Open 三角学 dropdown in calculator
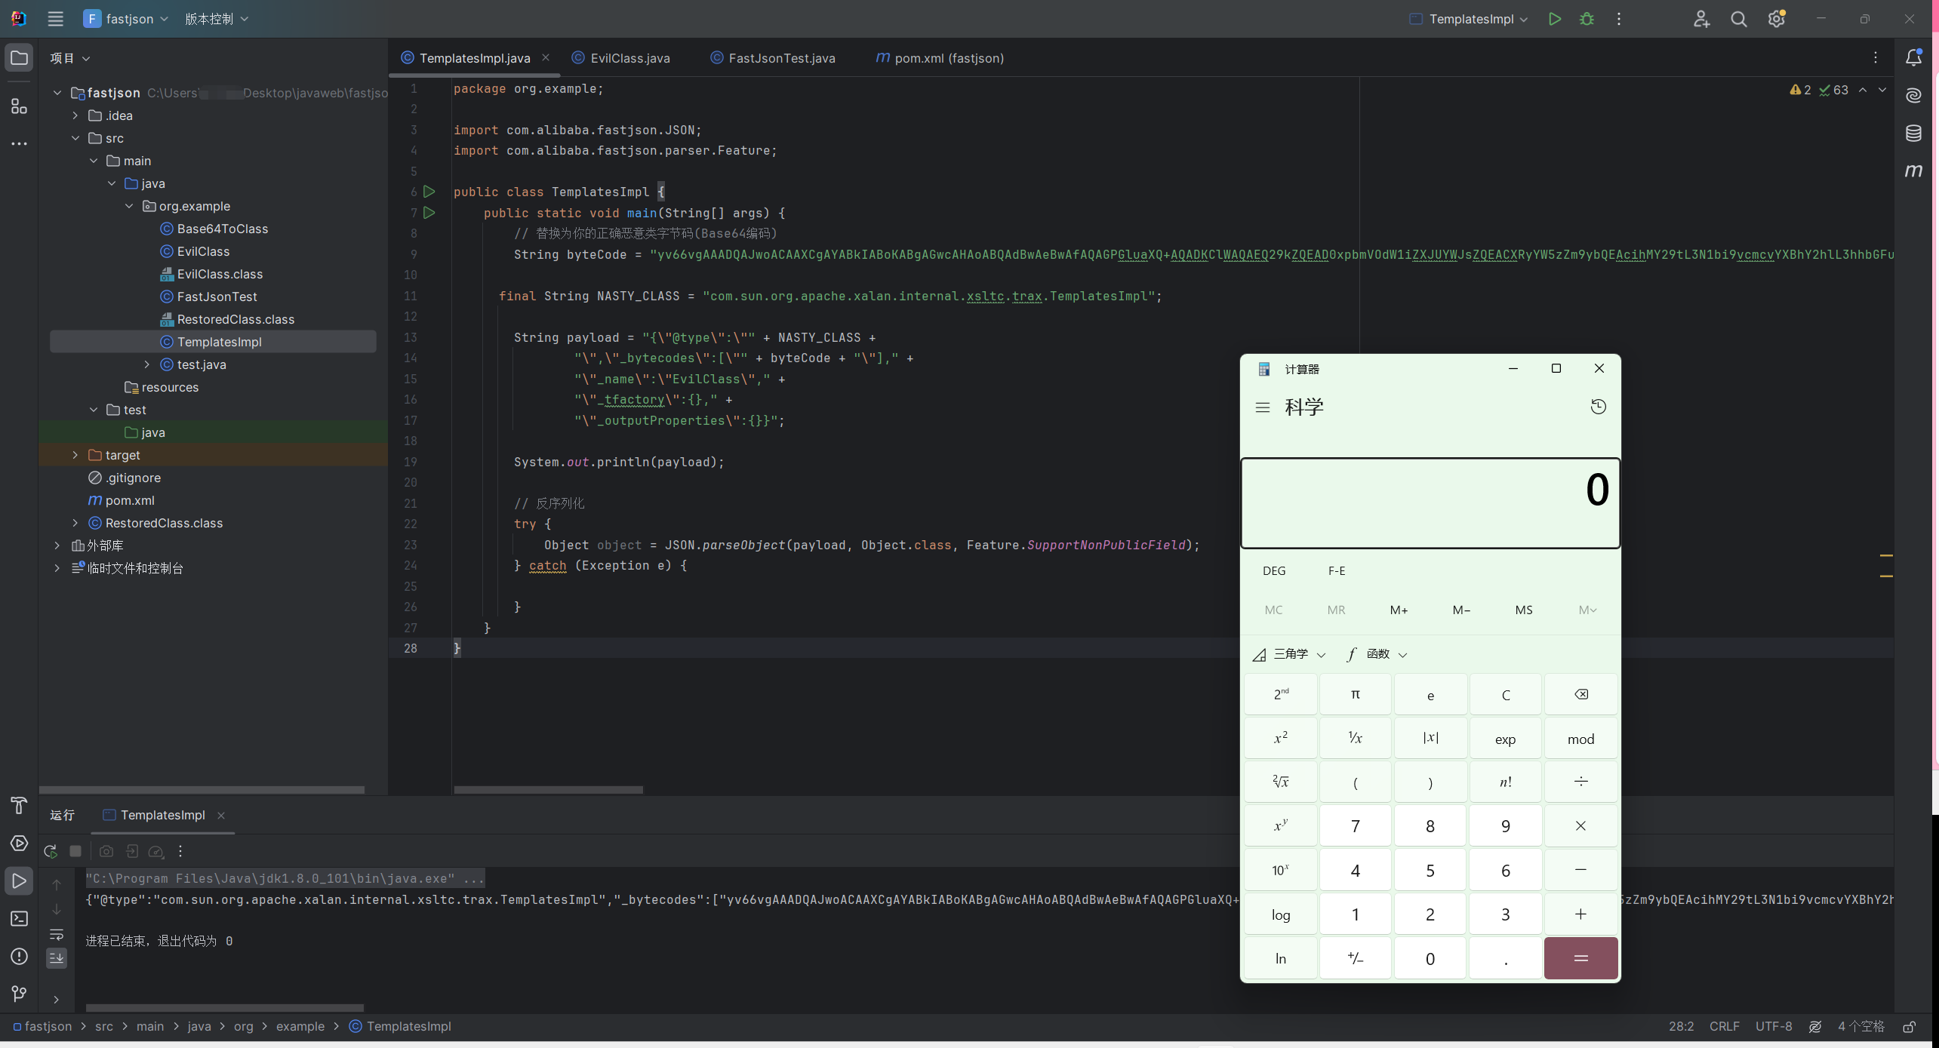1939x1048 pixels. (1288, 654)
